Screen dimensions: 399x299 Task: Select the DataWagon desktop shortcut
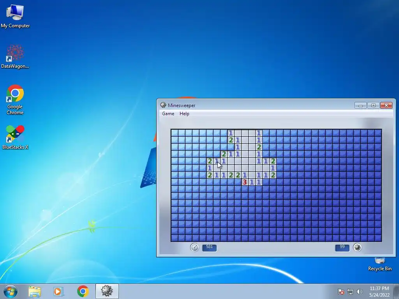[15, 56]
